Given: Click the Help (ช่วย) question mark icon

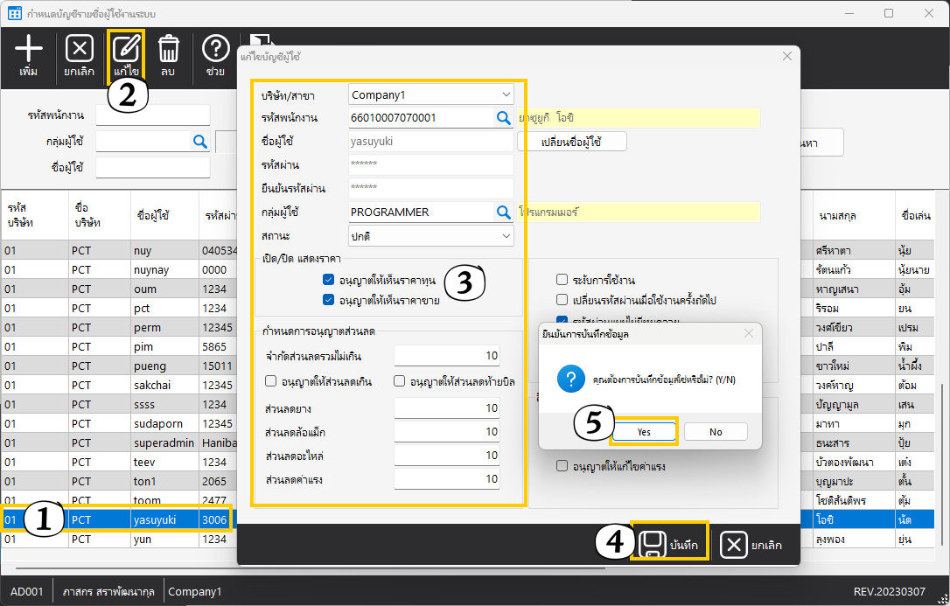Looking at the screenshot, I should (x=215, y=49).
